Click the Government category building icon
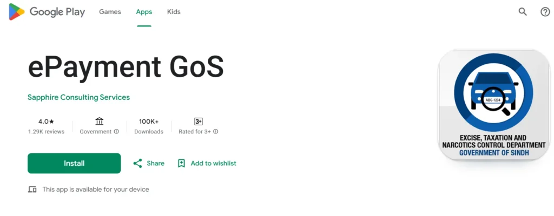554x216 pixels. click(x=99, y=122)
